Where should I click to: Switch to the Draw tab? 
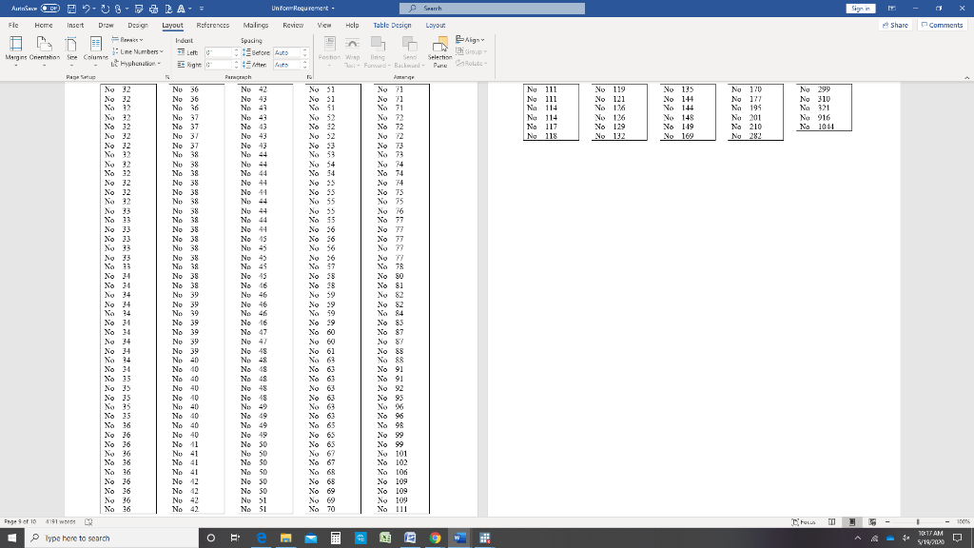coord(106,25)
